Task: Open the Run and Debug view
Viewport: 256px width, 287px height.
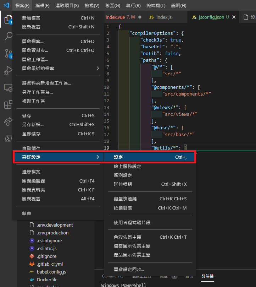Action: [8, 70]
